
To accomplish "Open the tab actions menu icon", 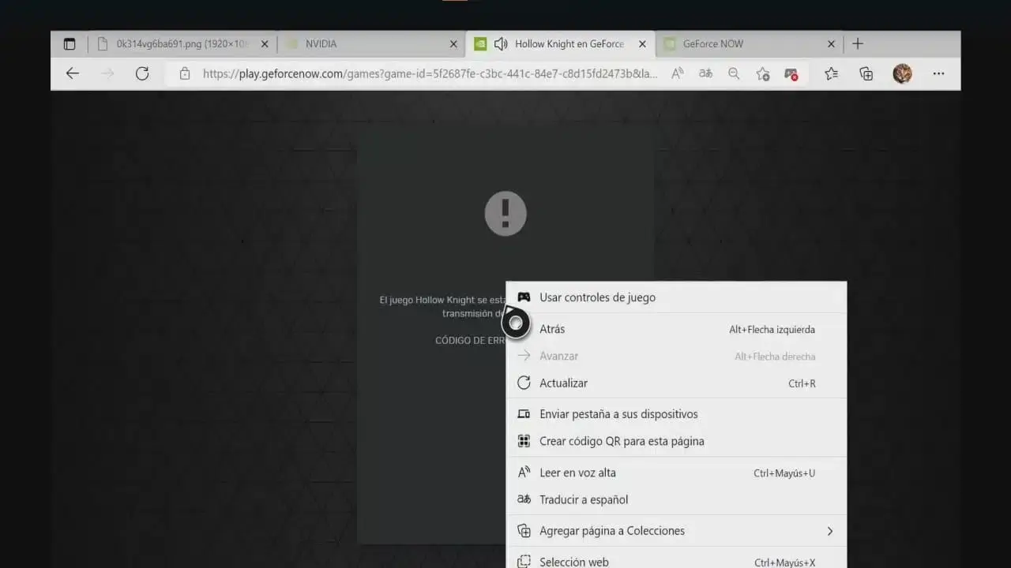I will (70, 44).
